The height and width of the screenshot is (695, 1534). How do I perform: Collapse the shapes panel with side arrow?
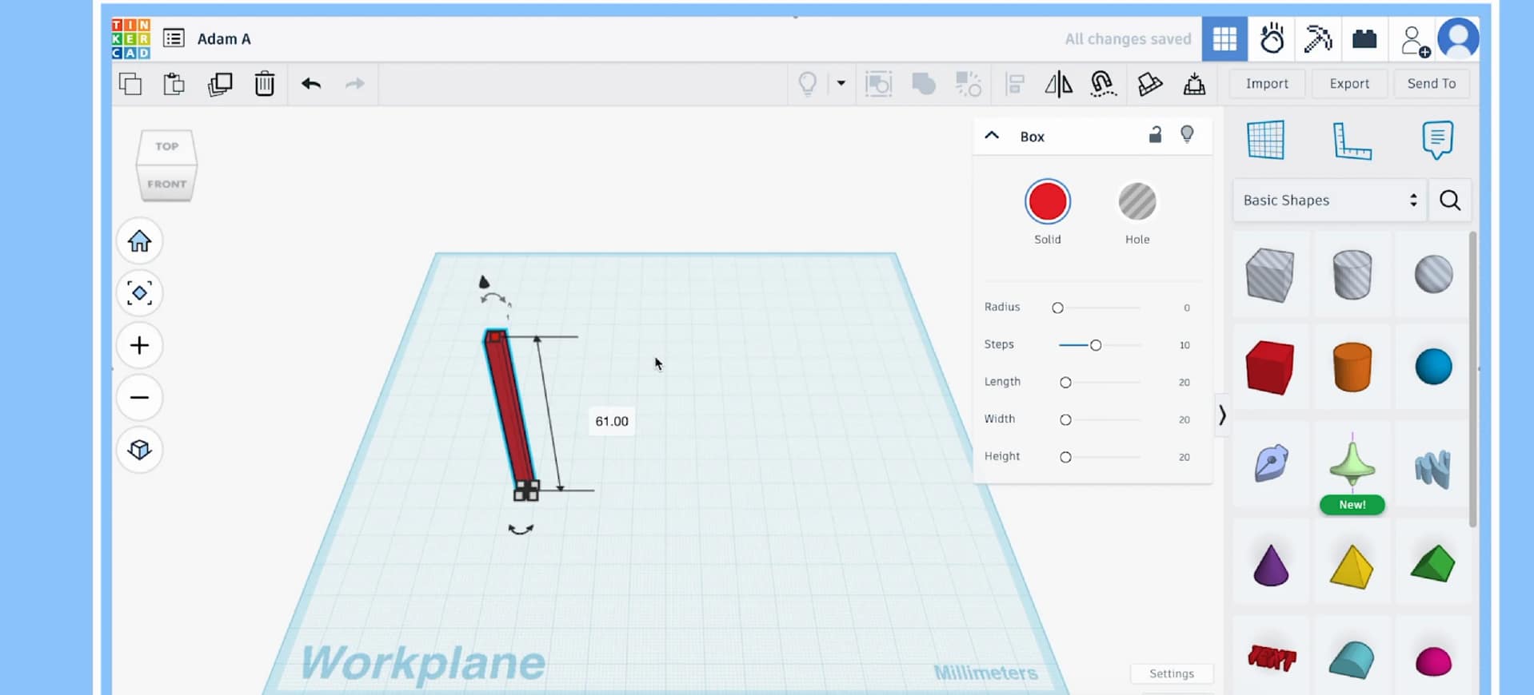tap(1221, 415)
